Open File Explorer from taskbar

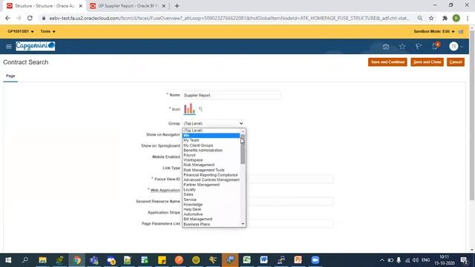[43, 260]
